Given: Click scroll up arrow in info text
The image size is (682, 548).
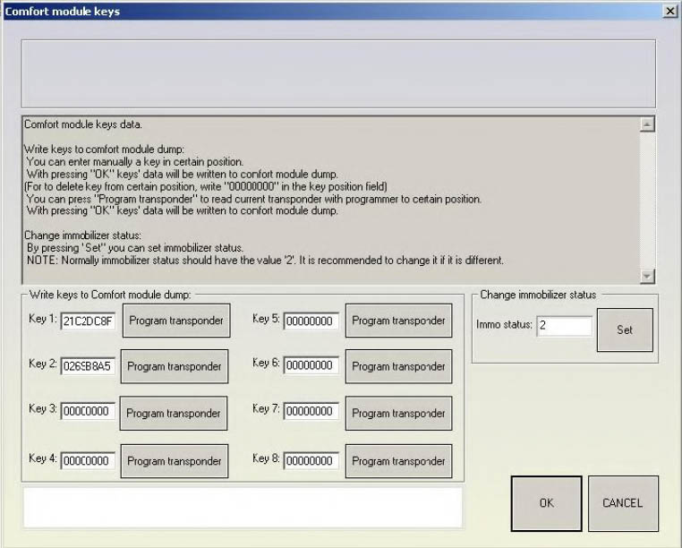Looking at the screenshot, I should click(648, 124).
